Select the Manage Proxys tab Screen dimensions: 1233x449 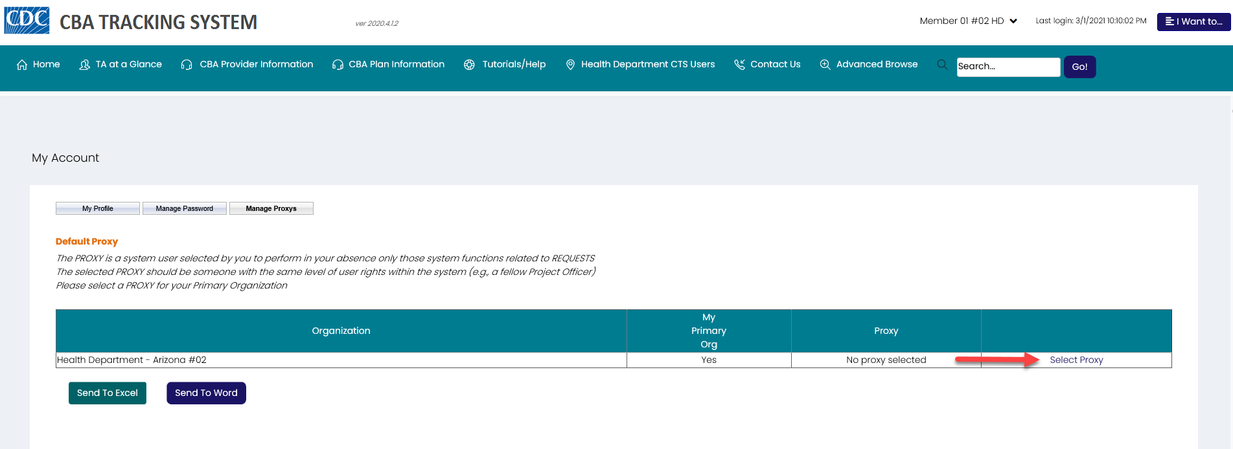[271, 208]
